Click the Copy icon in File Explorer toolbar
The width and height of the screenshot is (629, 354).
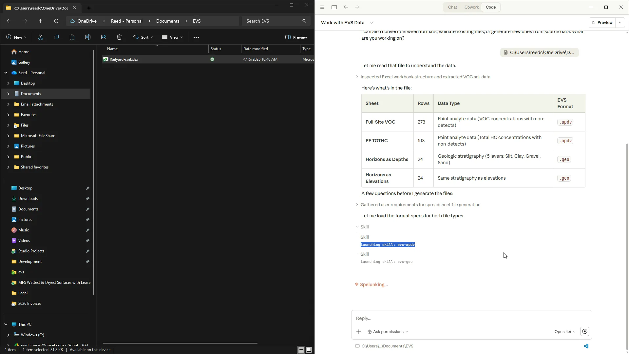[x=56, y=37]
